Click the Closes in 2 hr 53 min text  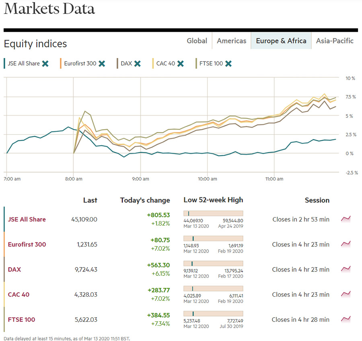[301, 219]
